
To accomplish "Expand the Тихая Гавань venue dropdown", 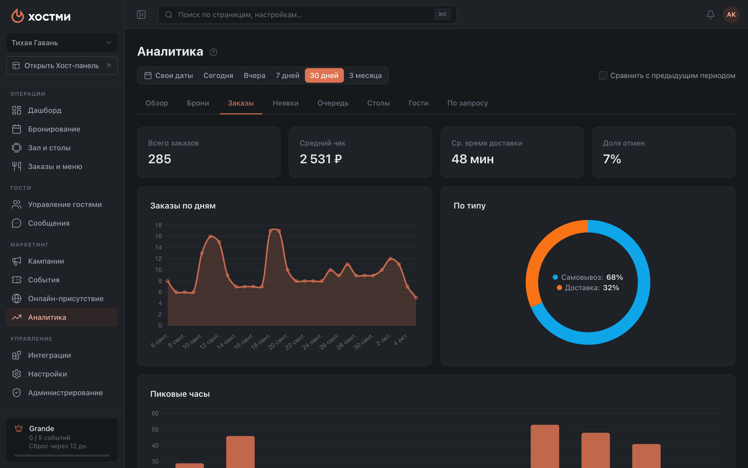I will click(x=62, y=43).
